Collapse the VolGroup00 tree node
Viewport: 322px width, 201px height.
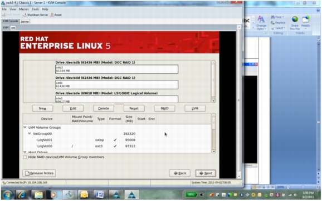point(30,134)
